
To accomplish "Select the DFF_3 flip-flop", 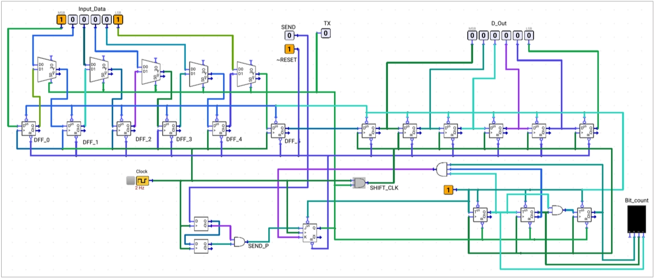I will click(169, 129).
